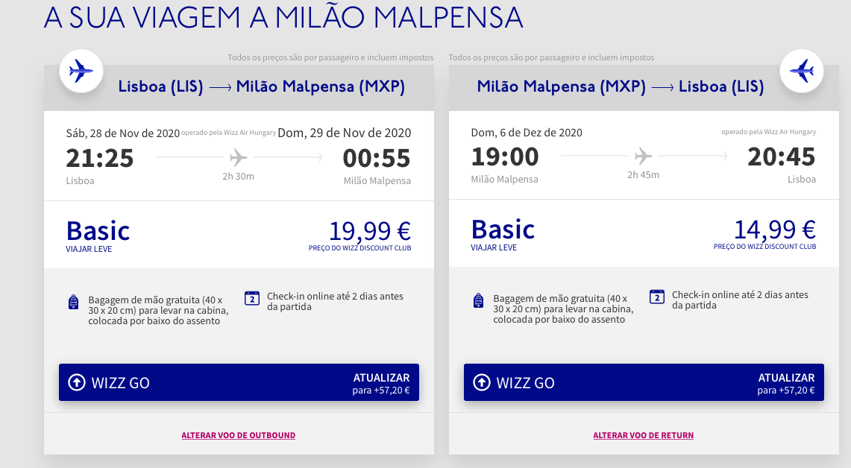
Task: Click the plane icon on Lisboa–Milão flight line
Action: tap(238, 158)
